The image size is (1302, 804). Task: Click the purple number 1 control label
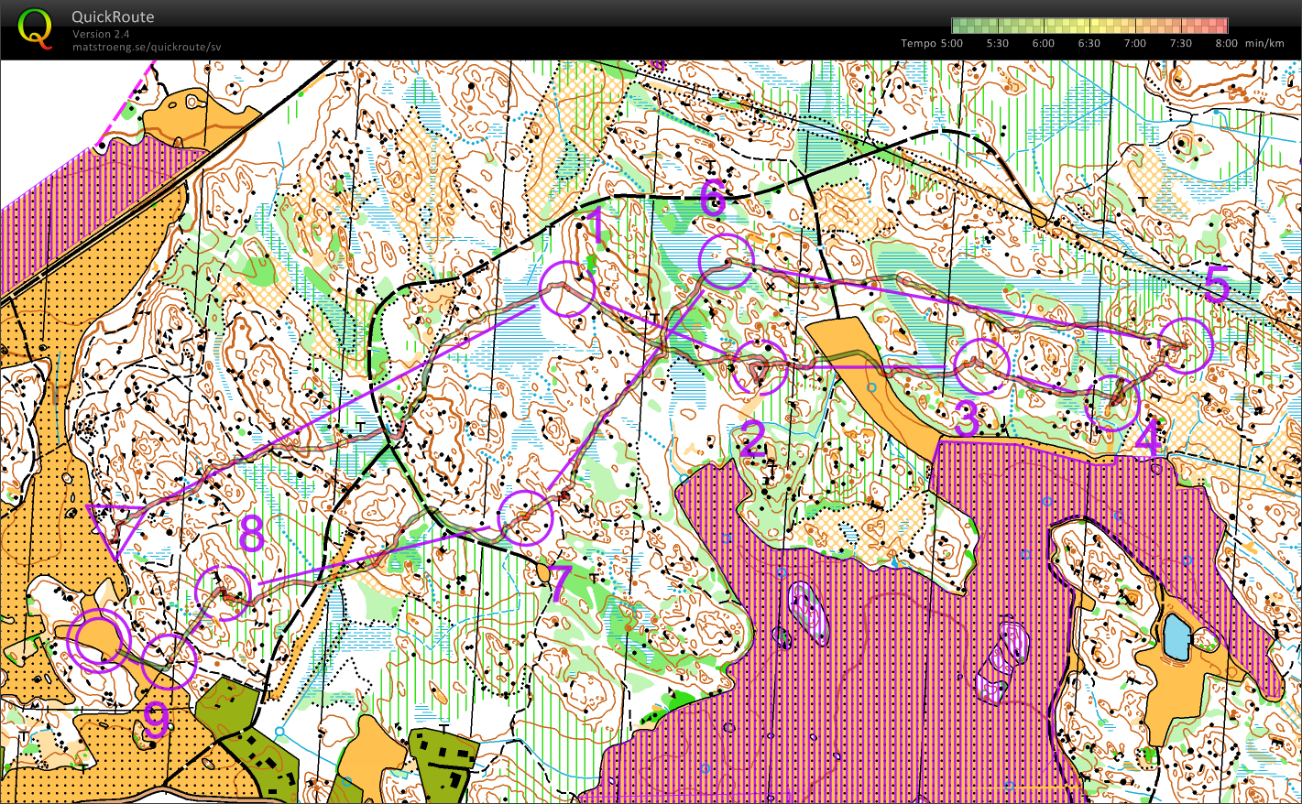click(x=596, y=227)
